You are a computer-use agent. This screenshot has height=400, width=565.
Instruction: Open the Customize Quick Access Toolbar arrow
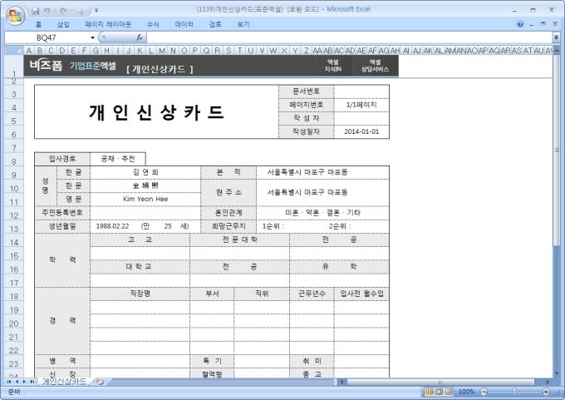point(96,11)
